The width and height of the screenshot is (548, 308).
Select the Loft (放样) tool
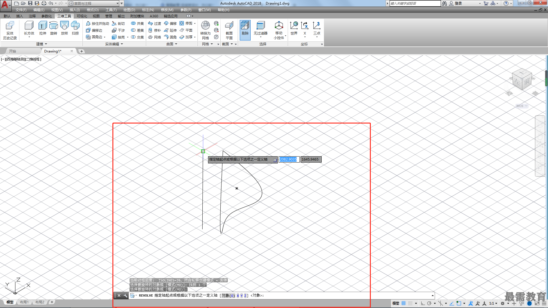pos(65,29)
